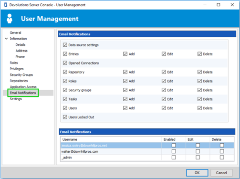
Task: Uncheck the Tasks Edit checkbox
Action: tap(164, 99)
